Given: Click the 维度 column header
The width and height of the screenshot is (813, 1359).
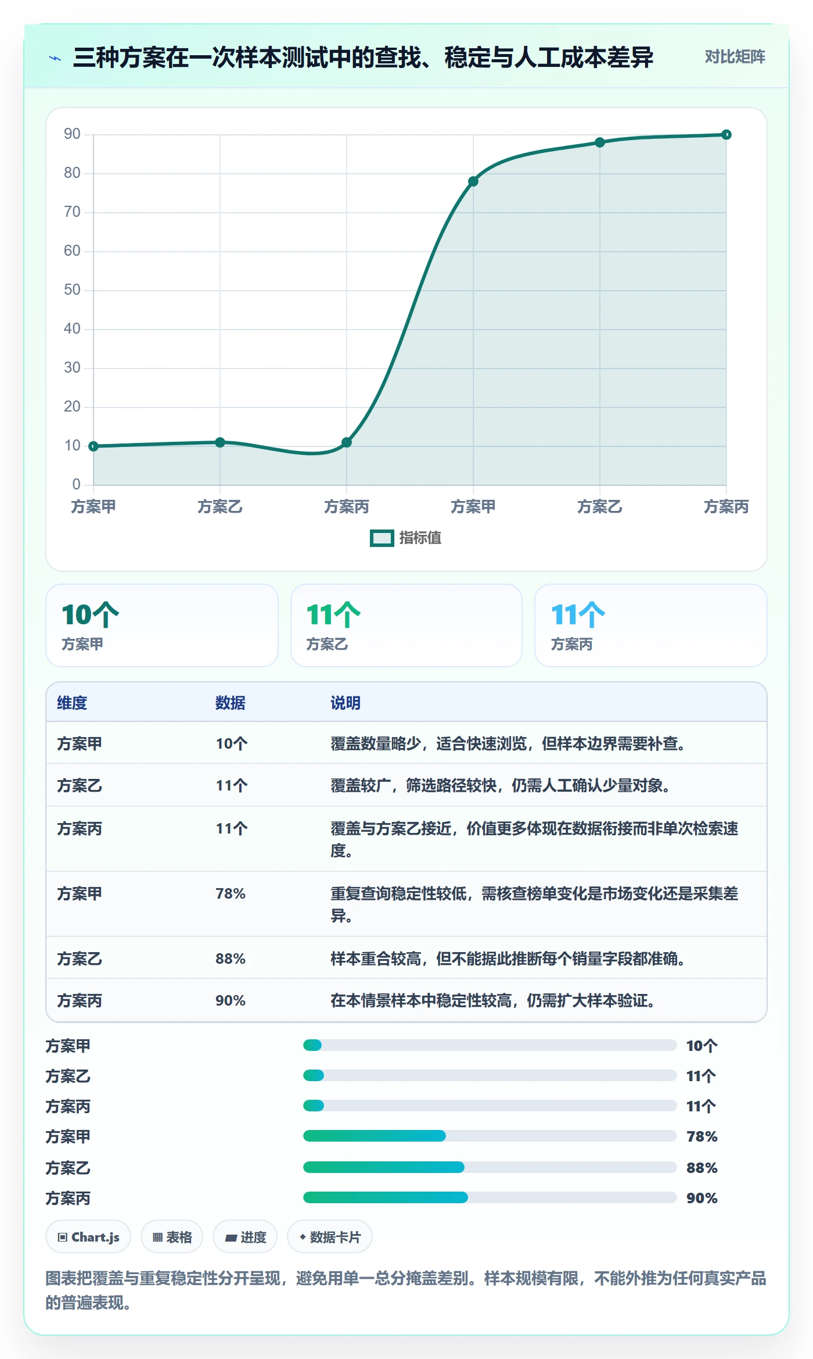Looking at the screenshot, I should pyautogui.click(x=72, y=703).
